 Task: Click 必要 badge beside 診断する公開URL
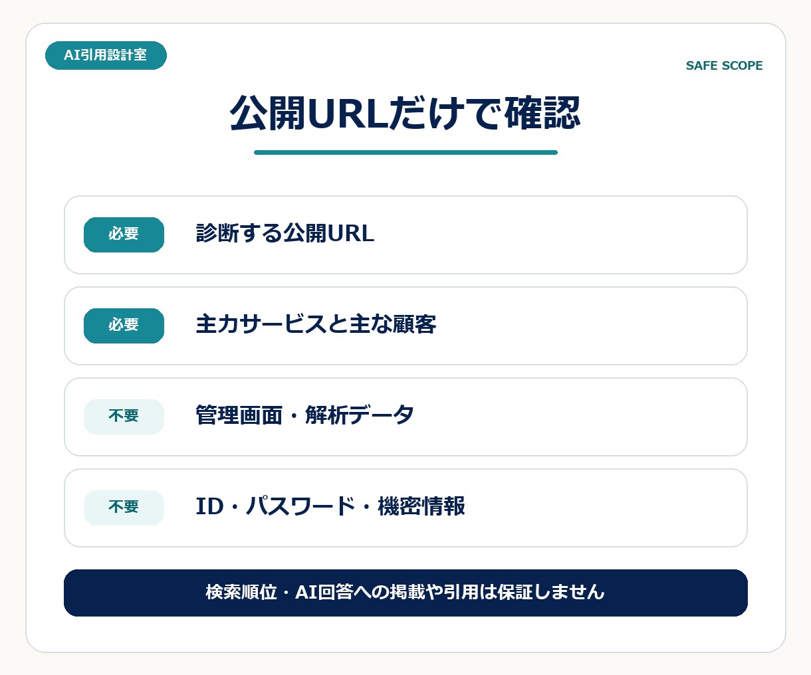coord(124,235)
